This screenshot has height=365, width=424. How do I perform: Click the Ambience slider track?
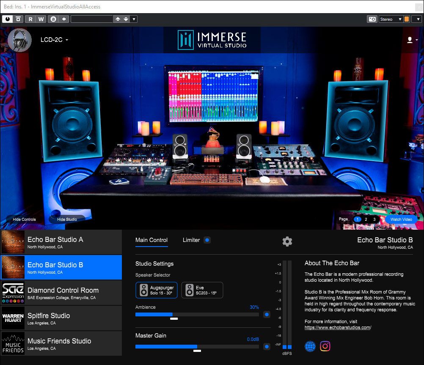coord(197,314)
